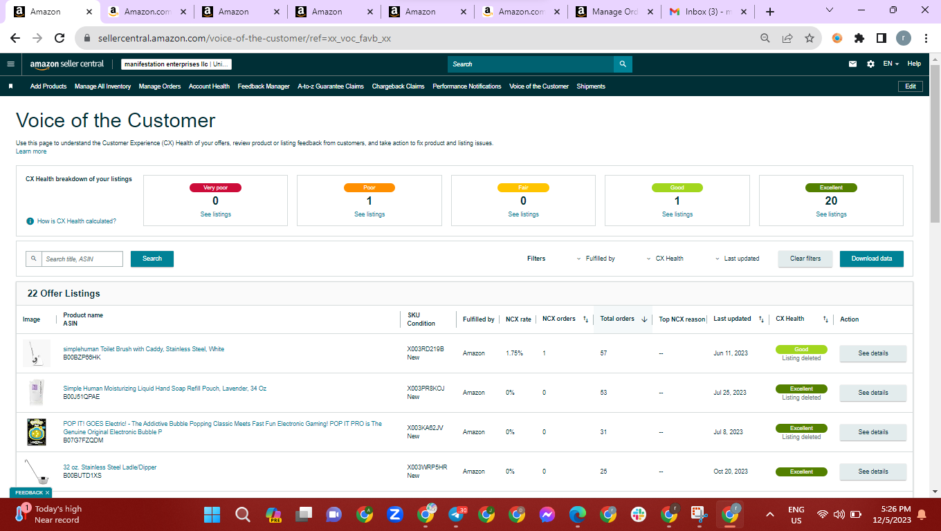Screen dimensions: 941x531
Task: Bookmark this page with the star icon
Action: click(809, 39)
